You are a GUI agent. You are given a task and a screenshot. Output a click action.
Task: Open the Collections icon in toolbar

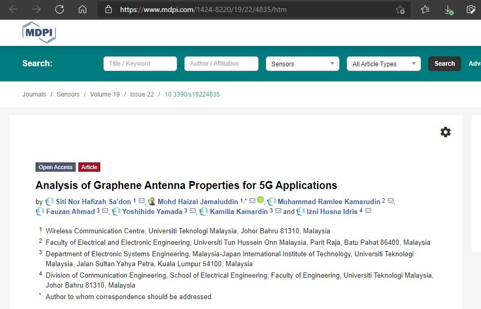pyautogui.click(x=471, y=10)
